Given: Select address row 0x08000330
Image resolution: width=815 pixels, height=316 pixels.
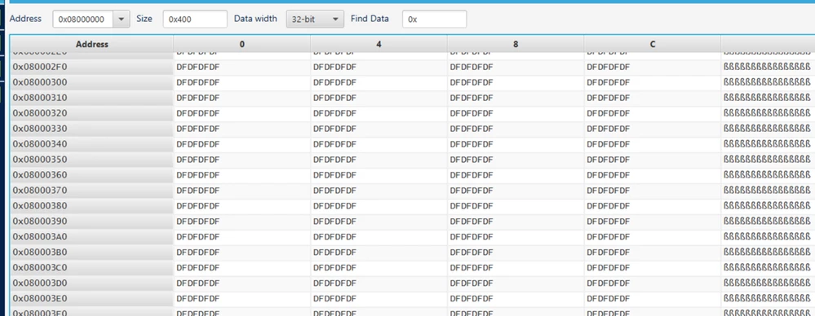Looking at the screenshot, I should pyautogui.click(x=92, y=129).
